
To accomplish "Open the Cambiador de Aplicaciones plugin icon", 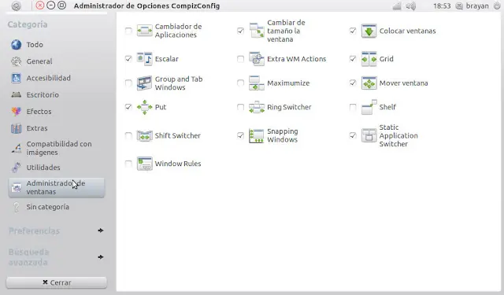I will (144, 31).
